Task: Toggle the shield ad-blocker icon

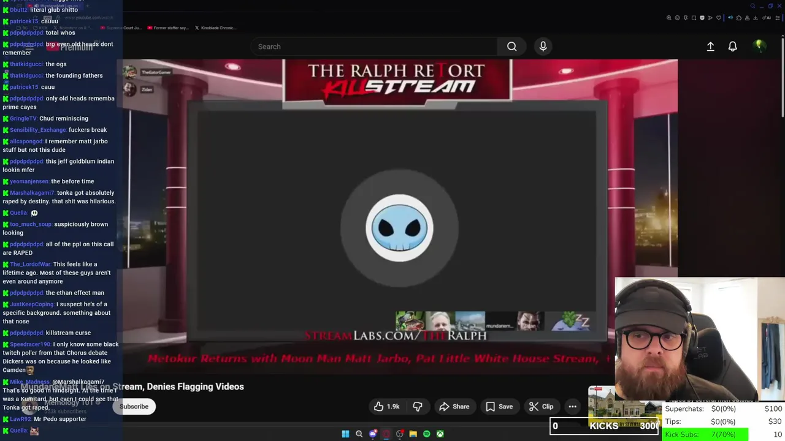Action: 702,18
